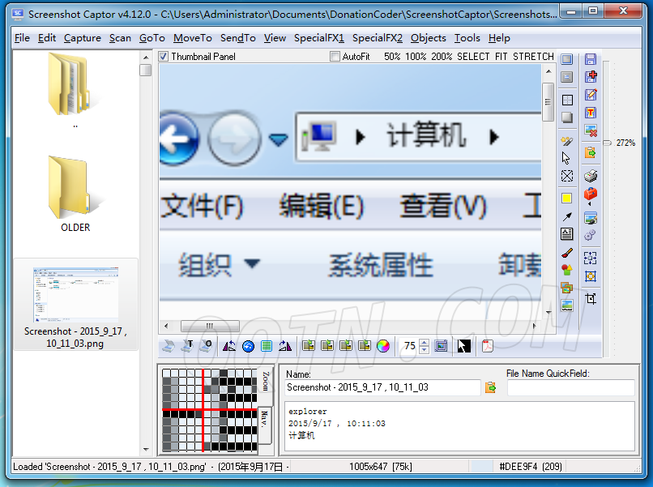Increase the 75 value with spinner up arrow
This screenshot has width=653, height=487.
pos(425,343)
